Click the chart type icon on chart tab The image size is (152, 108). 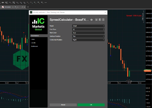point(3,7)
